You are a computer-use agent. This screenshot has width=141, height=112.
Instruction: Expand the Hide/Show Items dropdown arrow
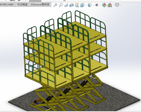pos(101,5)
